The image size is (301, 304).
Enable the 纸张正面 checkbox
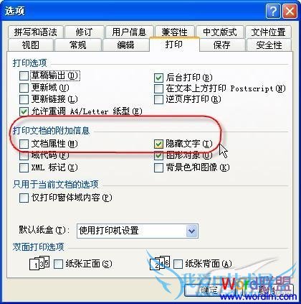tap(58, 264)
